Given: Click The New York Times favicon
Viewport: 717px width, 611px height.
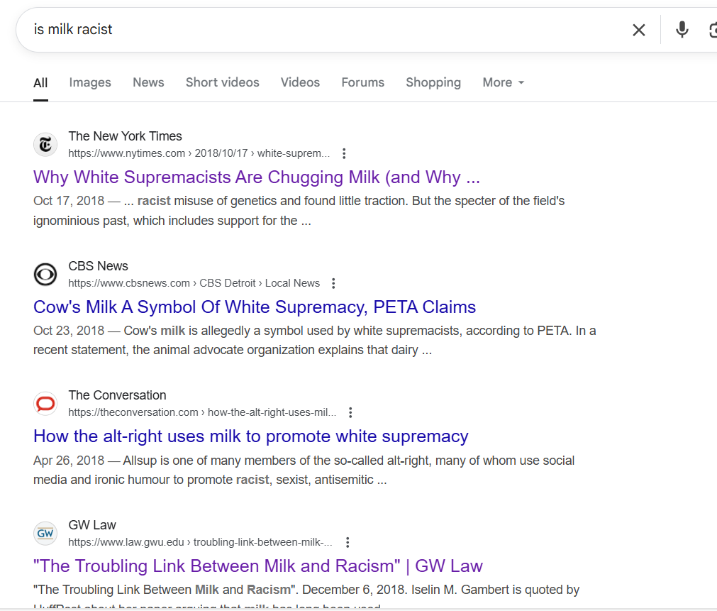Looking at the screenshot, I should click(45, 145).
